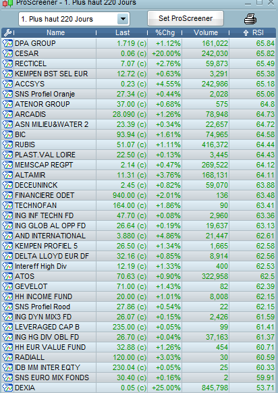The height and width of the screenshot is (393, 278).
Task: Select the HH INCOME FUND row
Action: [138, 296]
